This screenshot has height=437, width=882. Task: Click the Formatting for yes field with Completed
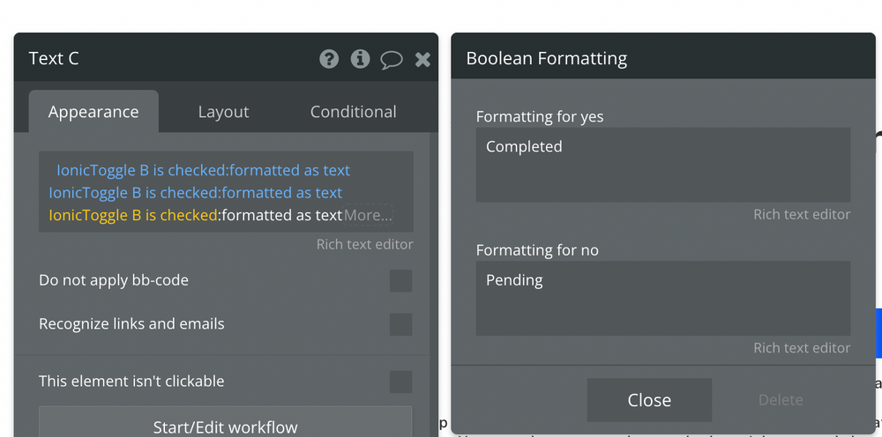[x=663, y=165]
